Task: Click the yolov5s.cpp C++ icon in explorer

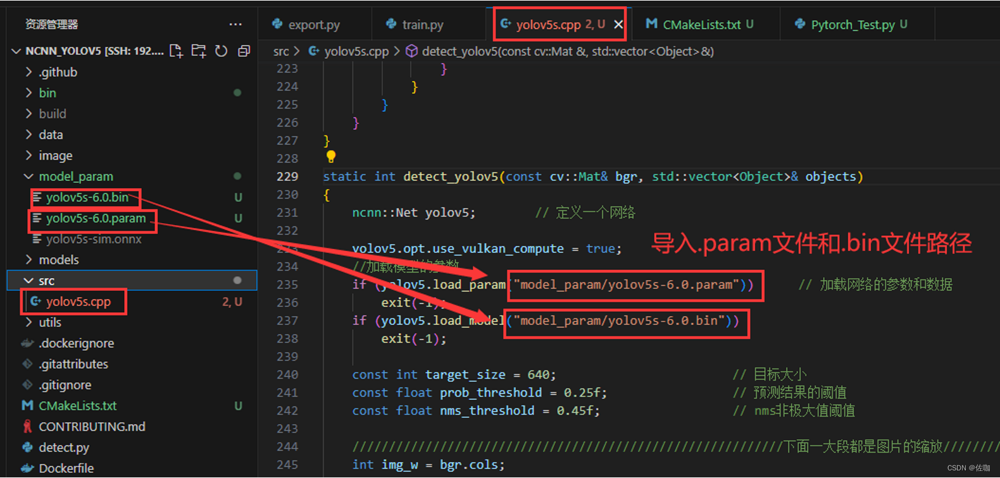Action: click(36, 302)
